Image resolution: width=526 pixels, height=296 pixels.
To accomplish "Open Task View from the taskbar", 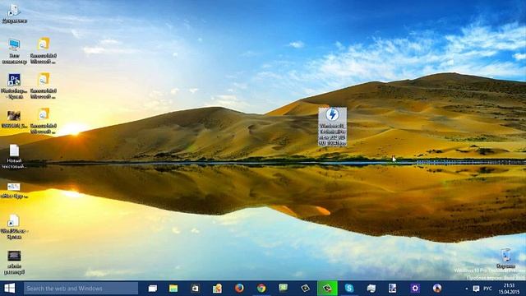I will (153, 289).
